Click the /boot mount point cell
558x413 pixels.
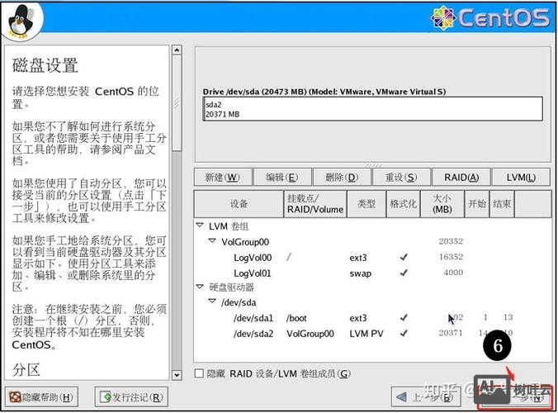[x=296, y=318]
